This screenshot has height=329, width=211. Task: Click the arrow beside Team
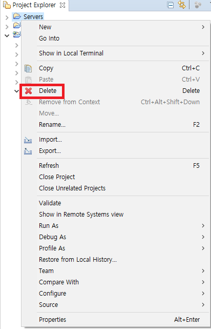203,271
